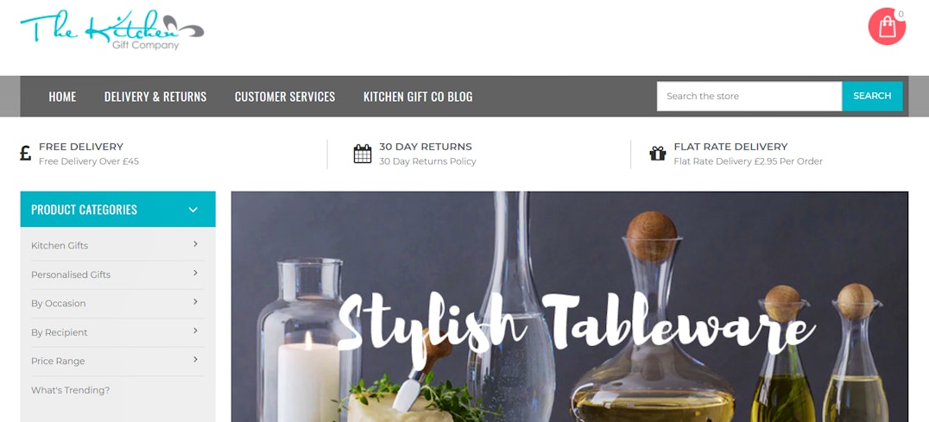The width and height of the screenshot is (929, 422).
Task: Collapse the Product Categories panel chevron
Action: (193, 210)
